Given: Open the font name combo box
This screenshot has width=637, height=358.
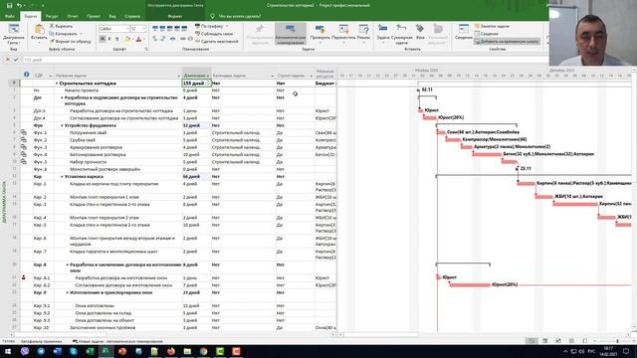Looking at the screenshot, I should pyautogui.click(x=113, y=29).
